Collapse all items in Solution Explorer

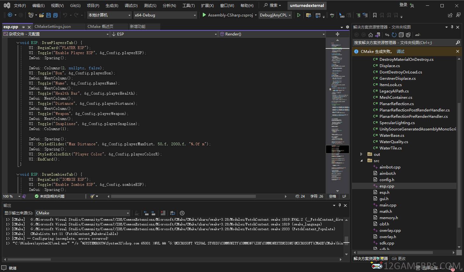401,35
